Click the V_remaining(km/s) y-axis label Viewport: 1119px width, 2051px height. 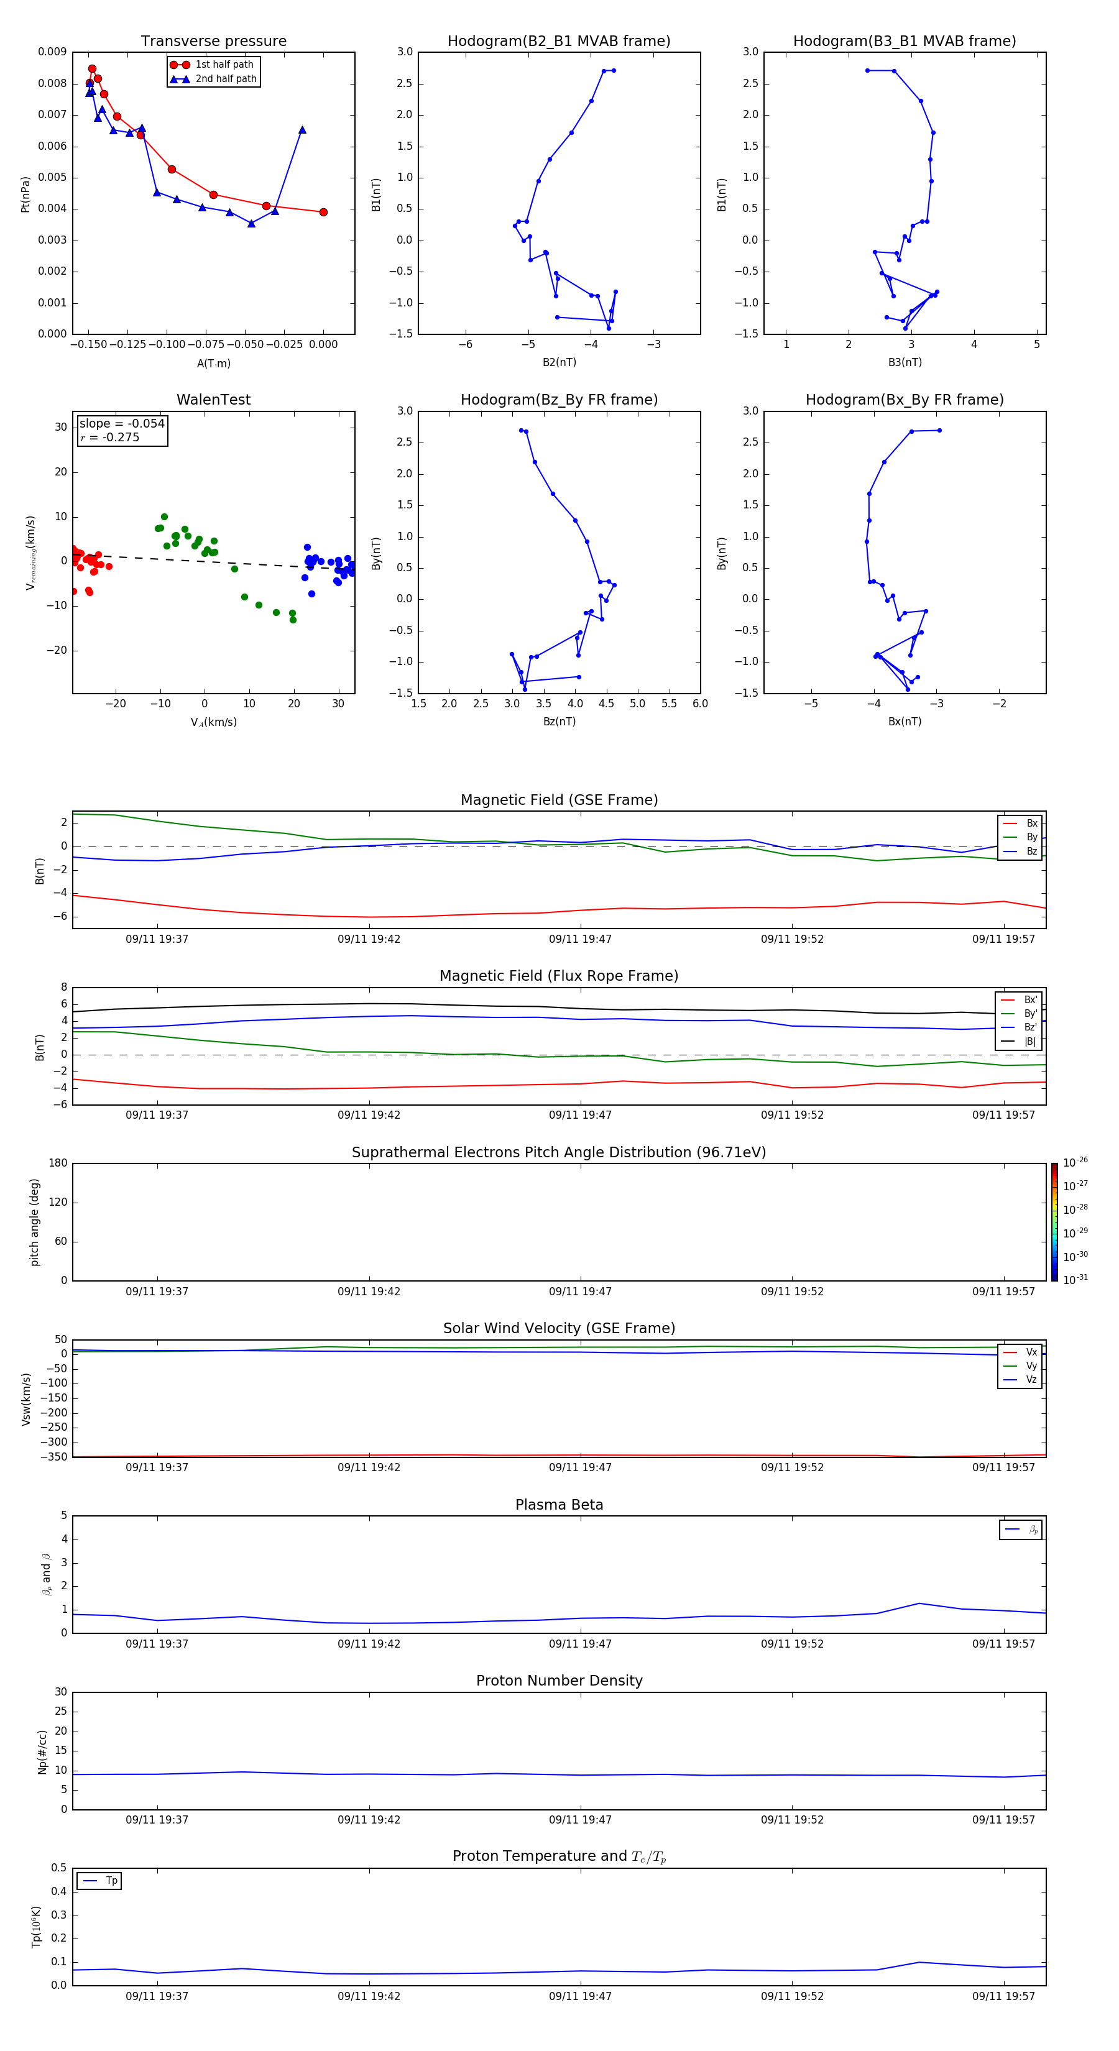point(30,553)
